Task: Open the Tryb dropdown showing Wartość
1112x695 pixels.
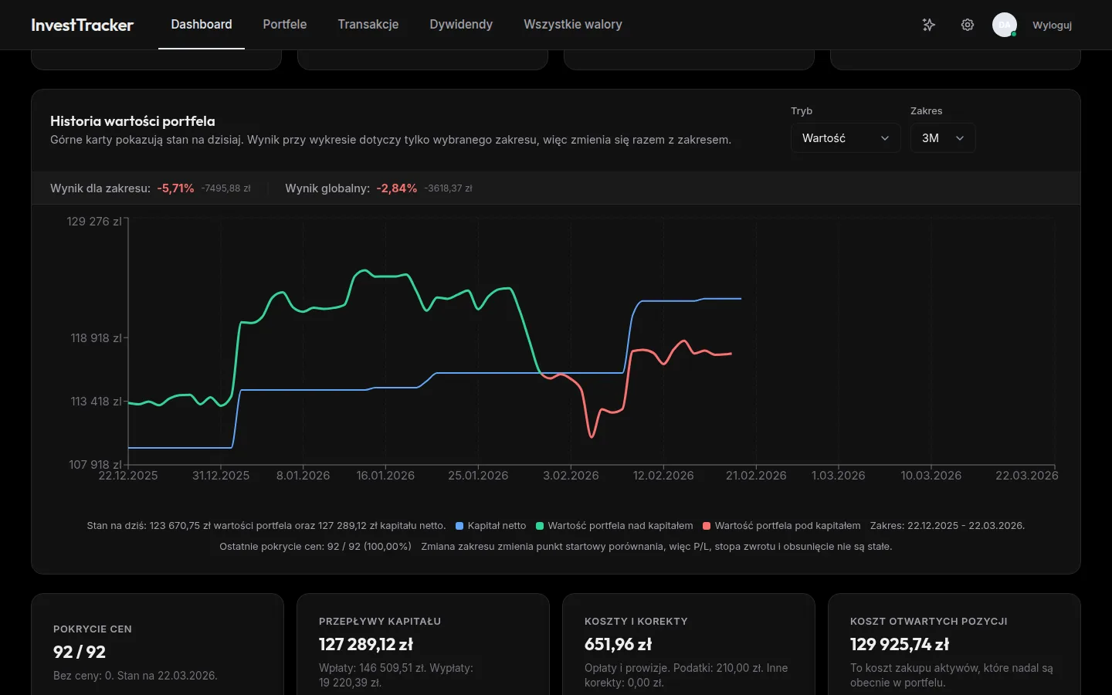Action: 846,137
